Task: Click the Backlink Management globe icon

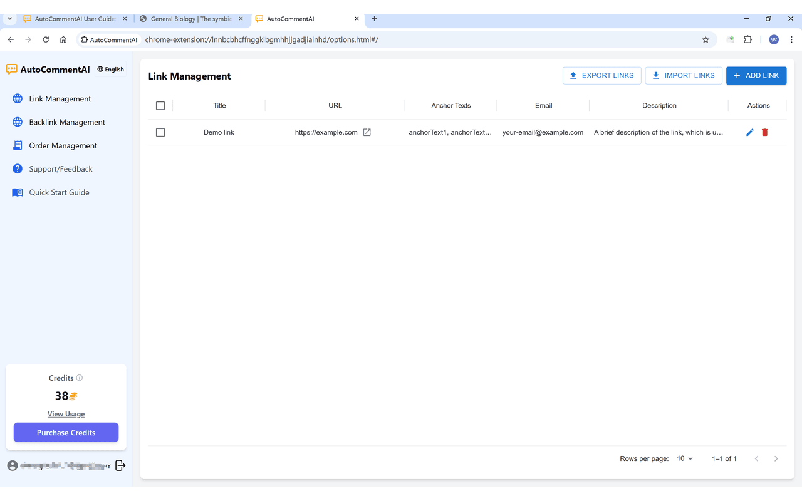Action: coord(18,122)
